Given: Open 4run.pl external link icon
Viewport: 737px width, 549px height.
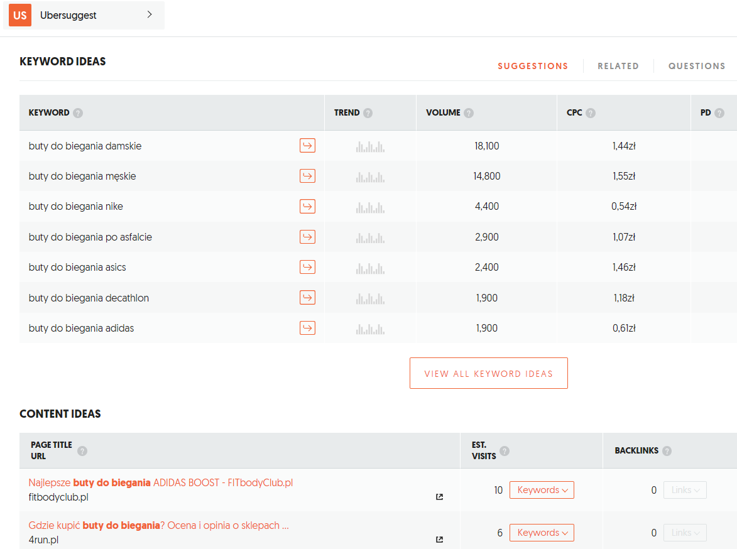Looking at the screenshot, I should [x=439, y=540].
